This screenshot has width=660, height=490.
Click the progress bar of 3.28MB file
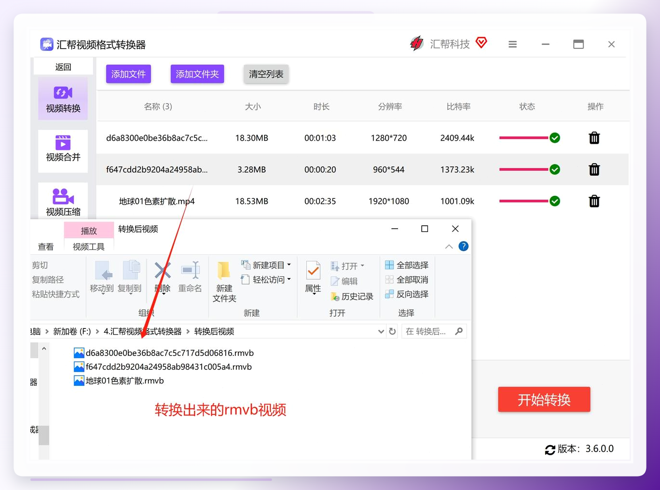tap(524, 169)
